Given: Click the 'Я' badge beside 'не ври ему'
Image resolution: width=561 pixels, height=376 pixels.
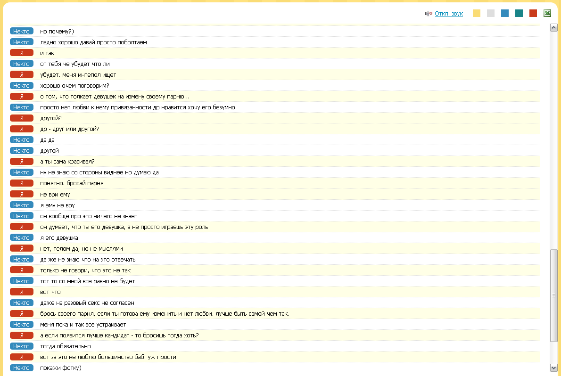Looking at the screenshot, I should (x=22, y=194).
